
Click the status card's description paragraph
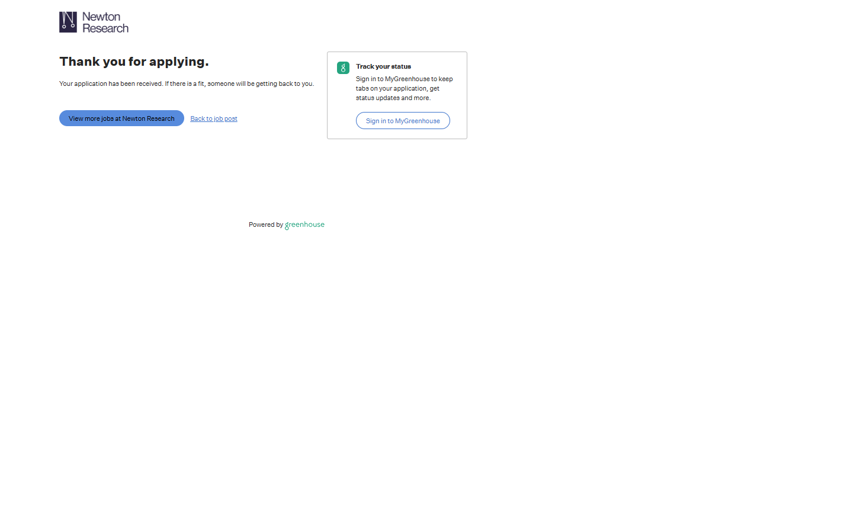[x=404, y=88]
